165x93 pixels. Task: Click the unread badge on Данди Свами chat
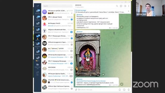[x=72, y=19]
